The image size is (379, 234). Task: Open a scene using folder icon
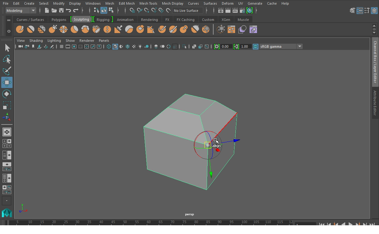point(54,10)
